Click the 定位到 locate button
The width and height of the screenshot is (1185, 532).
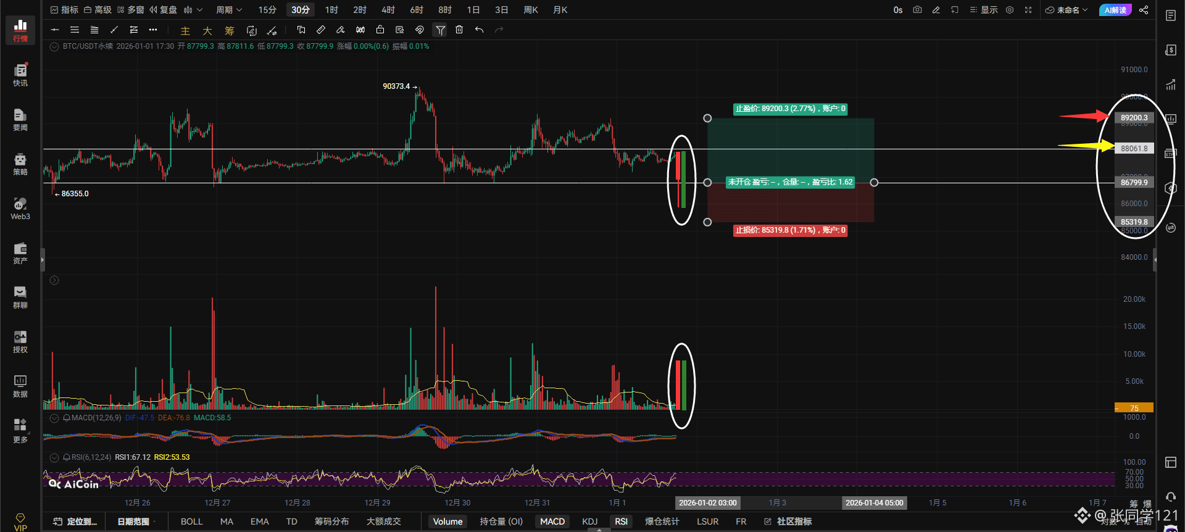click(75, 522)
